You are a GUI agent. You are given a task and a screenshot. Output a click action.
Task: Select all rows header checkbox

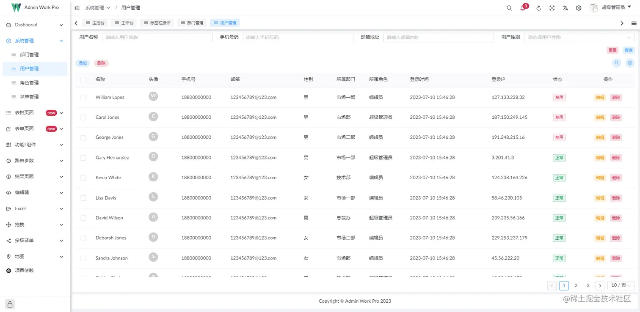point(83,79)
